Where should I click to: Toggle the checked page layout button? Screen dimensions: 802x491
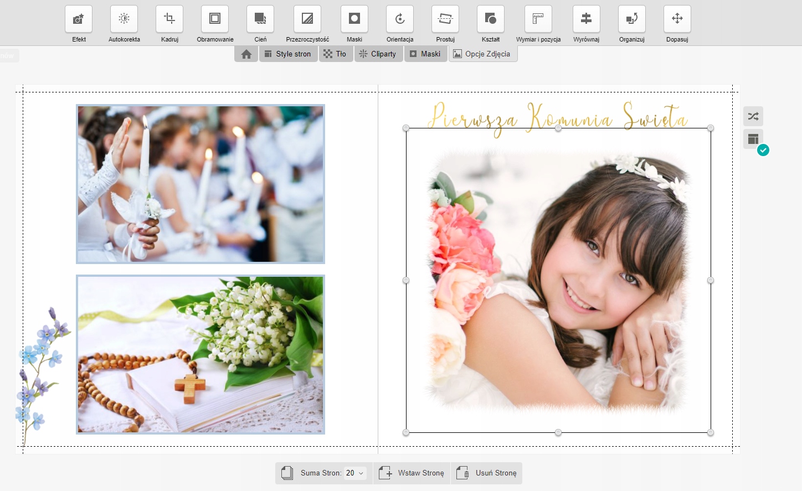pos(753,139)
